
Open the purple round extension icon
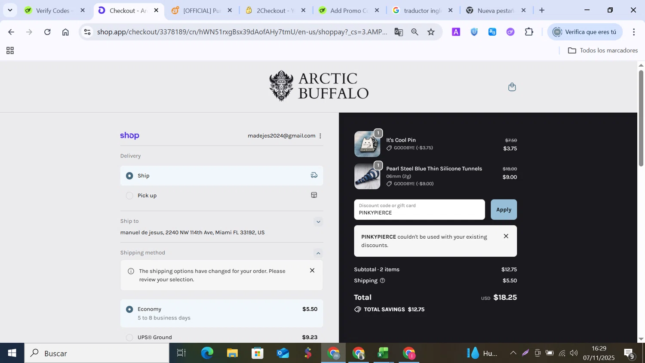(x=510, y=32)
